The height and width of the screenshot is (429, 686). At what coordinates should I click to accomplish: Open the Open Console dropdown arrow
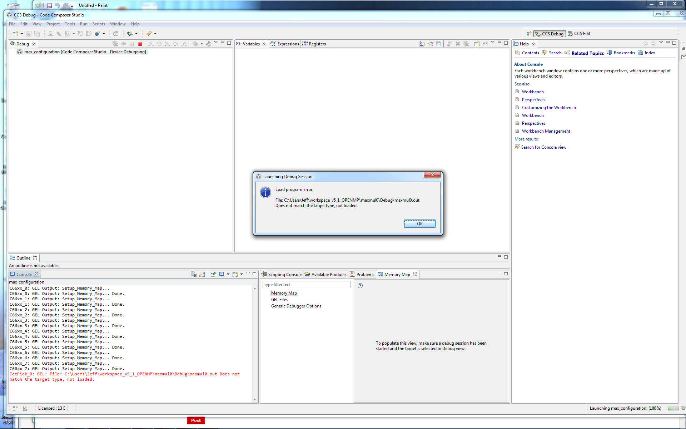point(242,274)
